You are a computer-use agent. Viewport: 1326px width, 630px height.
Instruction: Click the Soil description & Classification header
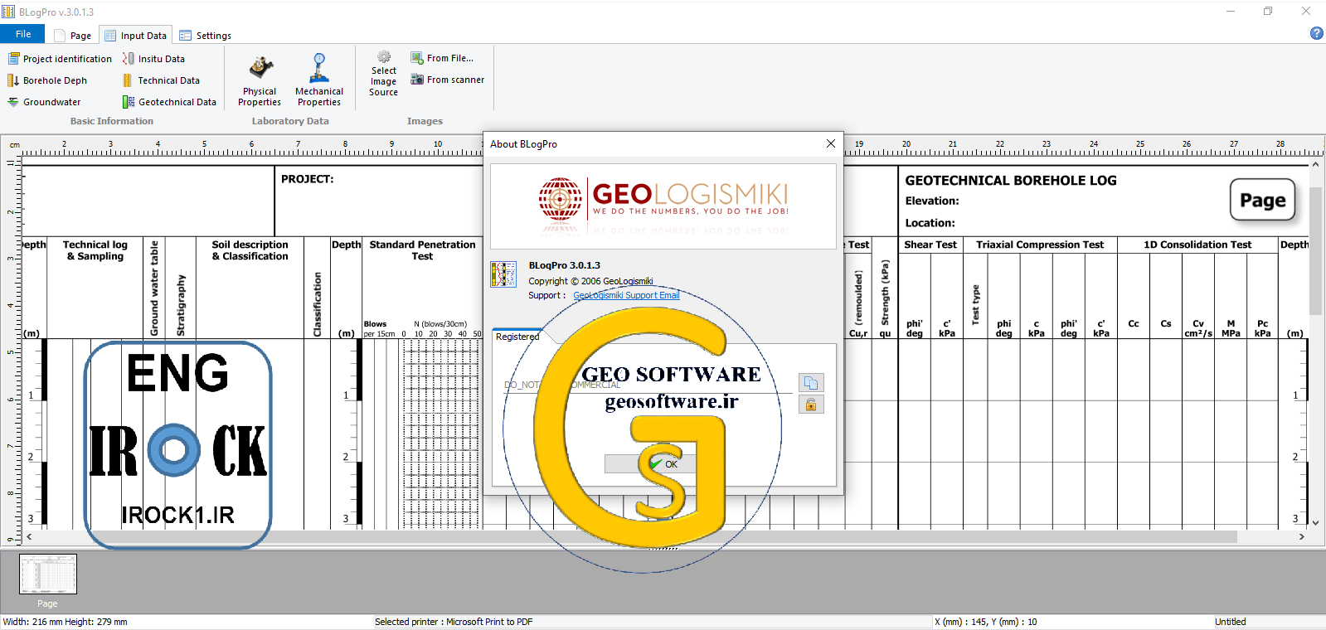250,250
